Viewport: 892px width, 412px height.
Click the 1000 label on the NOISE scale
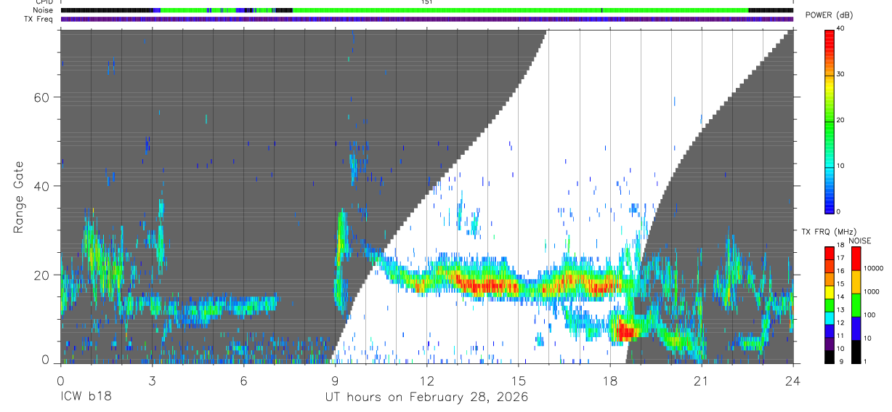click(871, 291)
